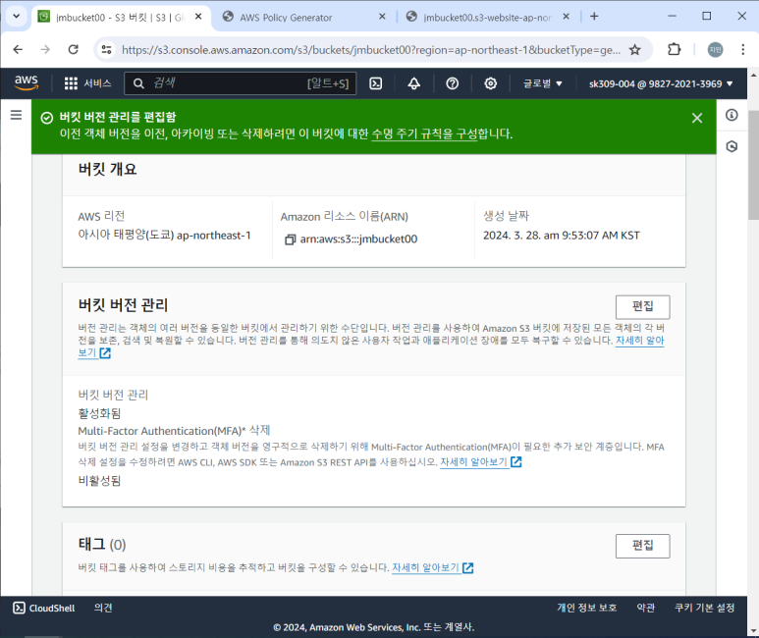The width and height of the screenshot is (759, 638).
Task: Select the 비활성됨 MFA delete status
Action: (99, 481)
